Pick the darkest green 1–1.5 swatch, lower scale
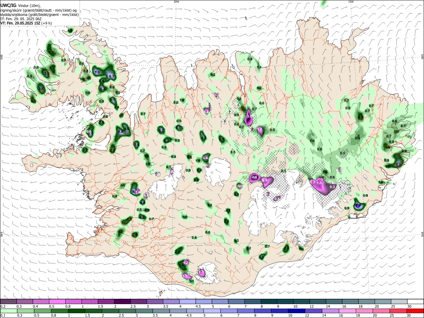The width and height of the screenshot is (424, 318). 76,311
